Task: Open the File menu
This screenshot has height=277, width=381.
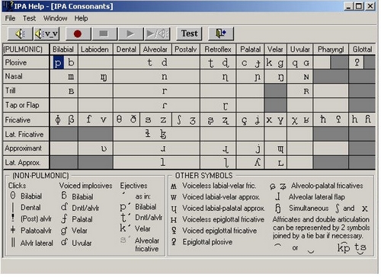Action: tap(10, 18)
